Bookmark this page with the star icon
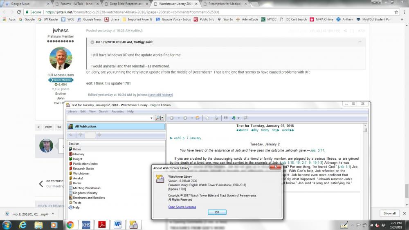Image resolution: width=409 pixels, height=230 pixels. tap(396, 12)
